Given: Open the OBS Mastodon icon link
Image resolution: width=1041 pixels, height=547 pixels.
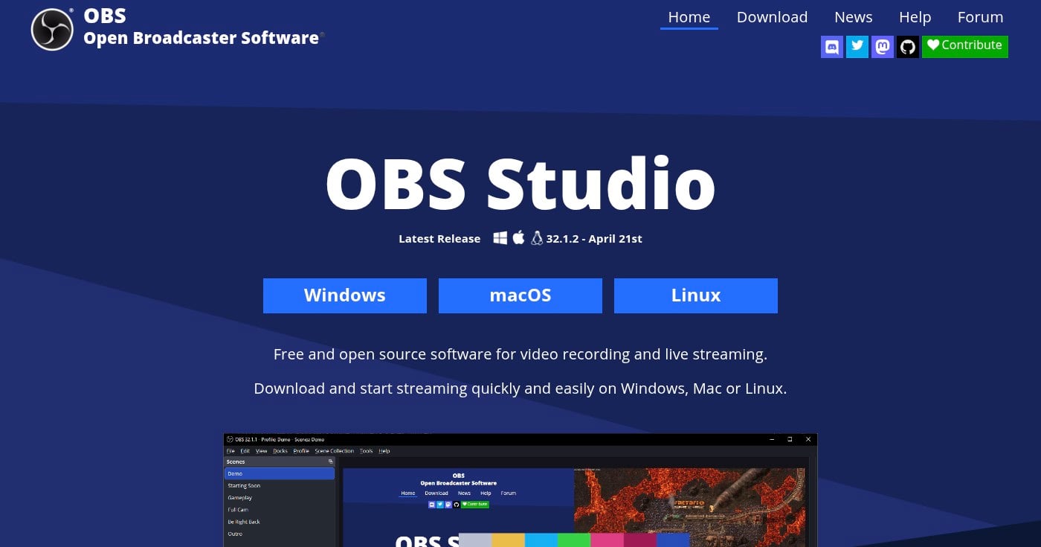Looking at the screenshot, I should (x=883, y=47).
